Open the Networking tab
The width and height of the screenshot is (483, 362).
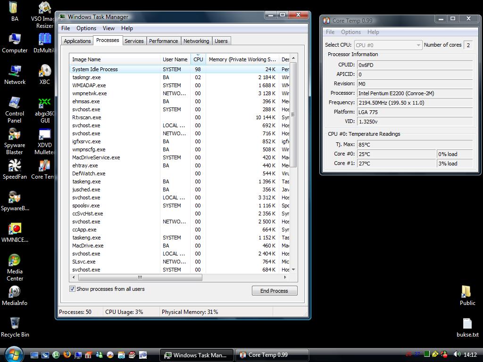click(x=196, y=41)
